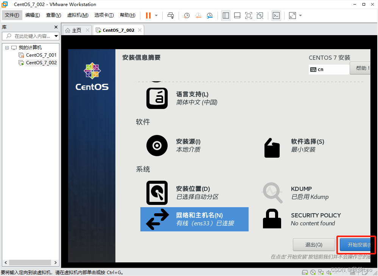Enter full screen mode
378x276 pixels.
(x=248, y=16)
